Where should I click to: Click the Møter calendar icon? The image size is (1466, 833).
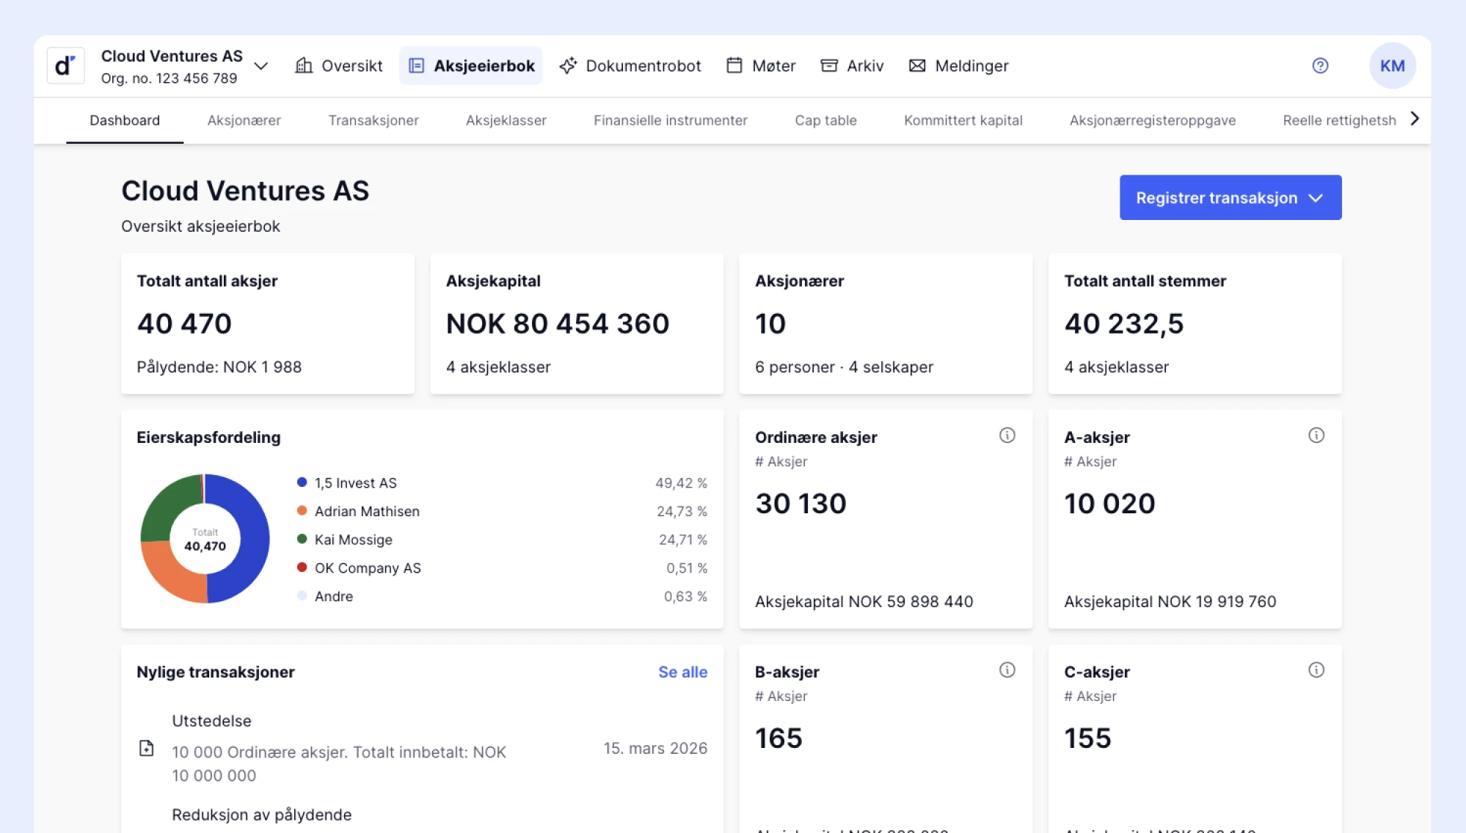pos(734,66)
